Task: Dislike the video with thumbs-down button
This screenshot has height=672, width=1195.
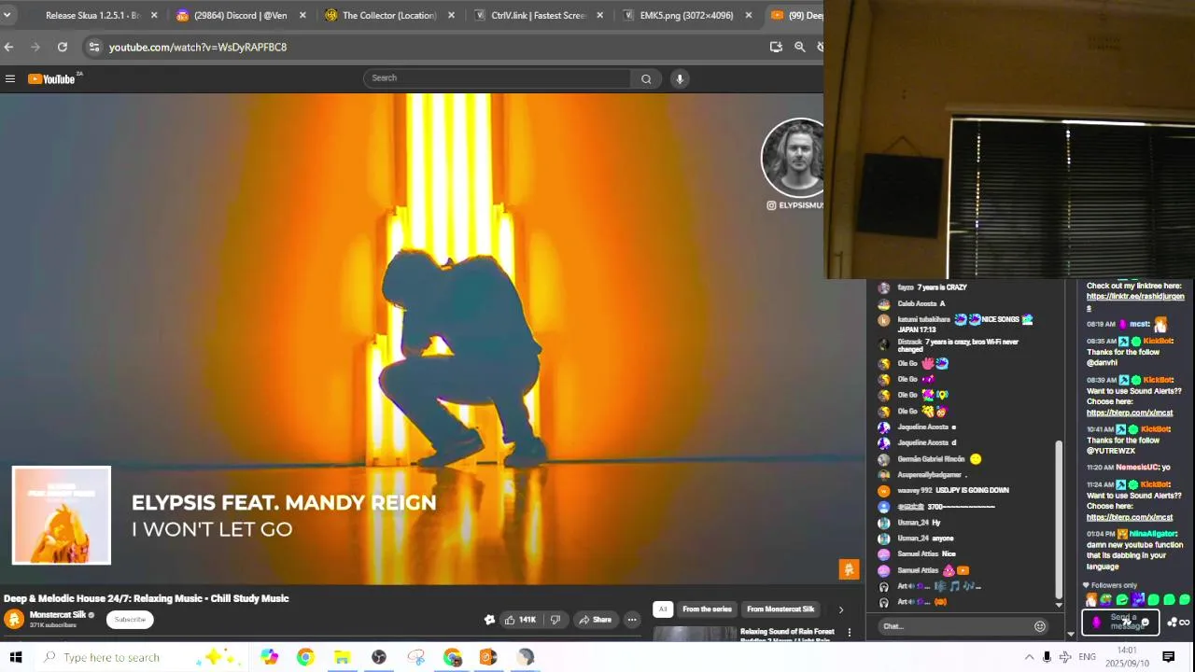Action: pos(555,620)
